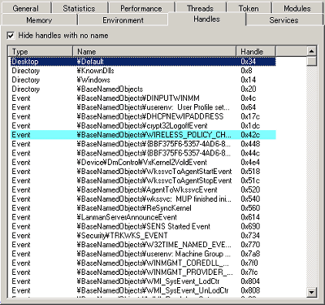325x305 pixels.
Task: Select the Desktop ¥Default row
Action: coord(143,62)
